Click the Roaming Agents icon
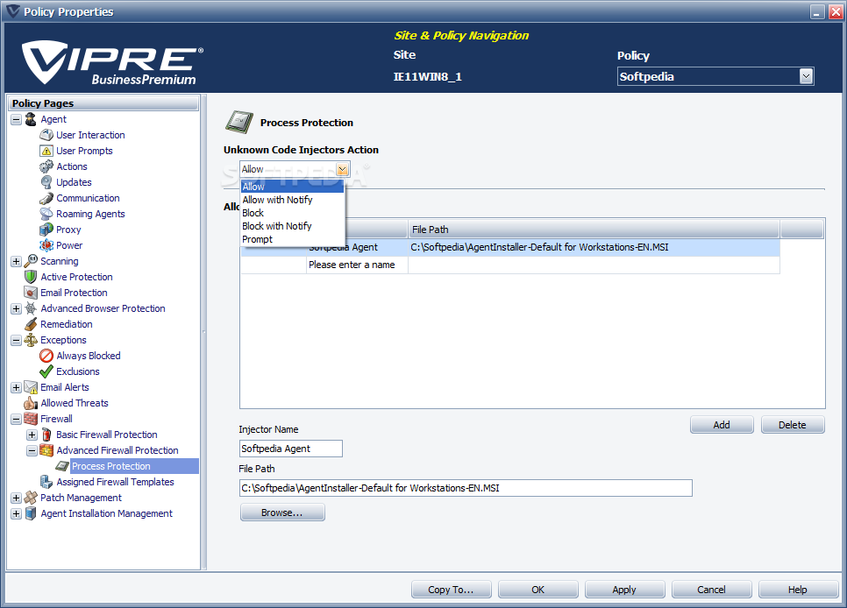The image size is (847, 608). coord(46,214)
